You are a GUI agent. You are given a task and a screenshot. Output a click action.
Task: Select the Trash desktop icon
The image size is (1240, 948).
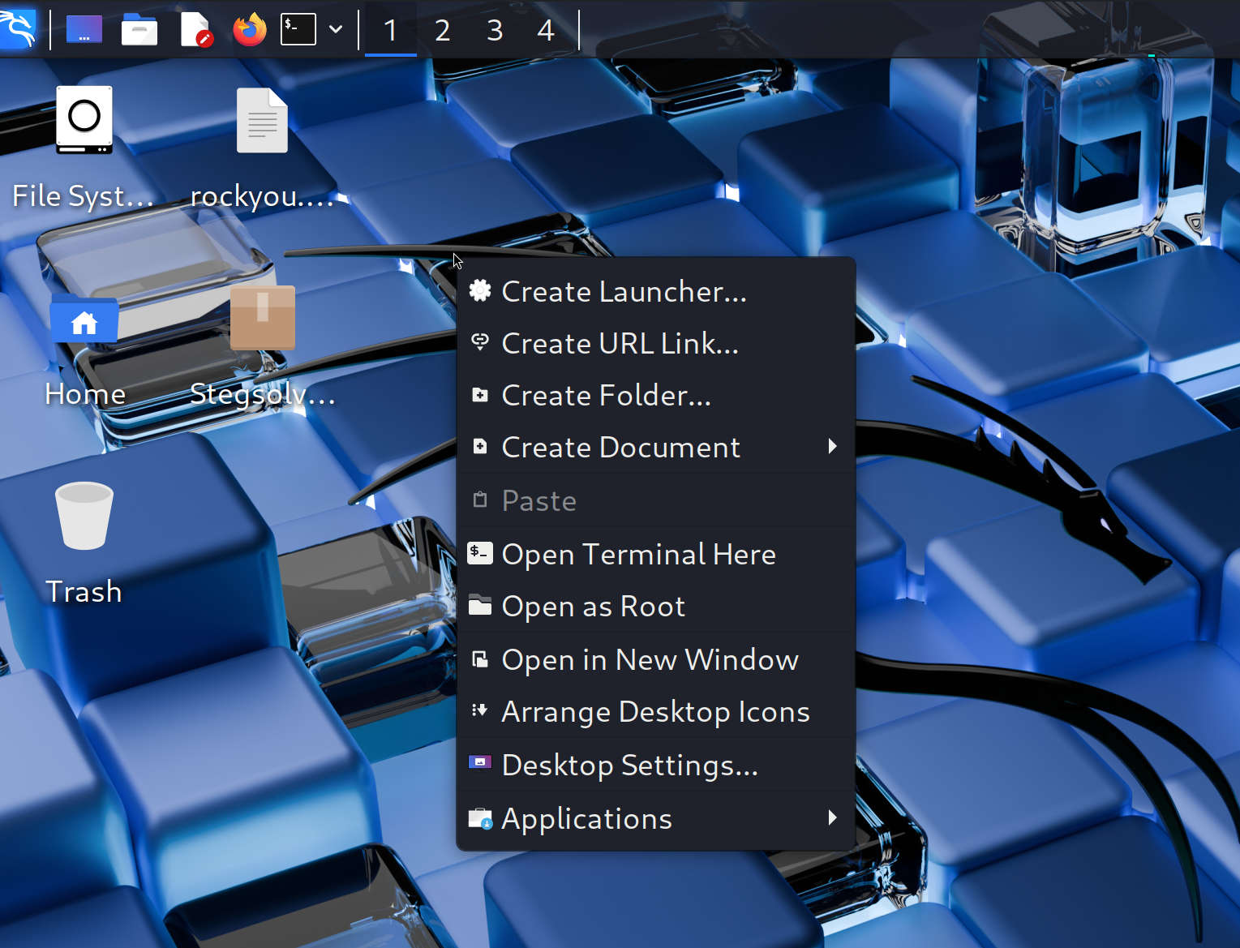84,517
